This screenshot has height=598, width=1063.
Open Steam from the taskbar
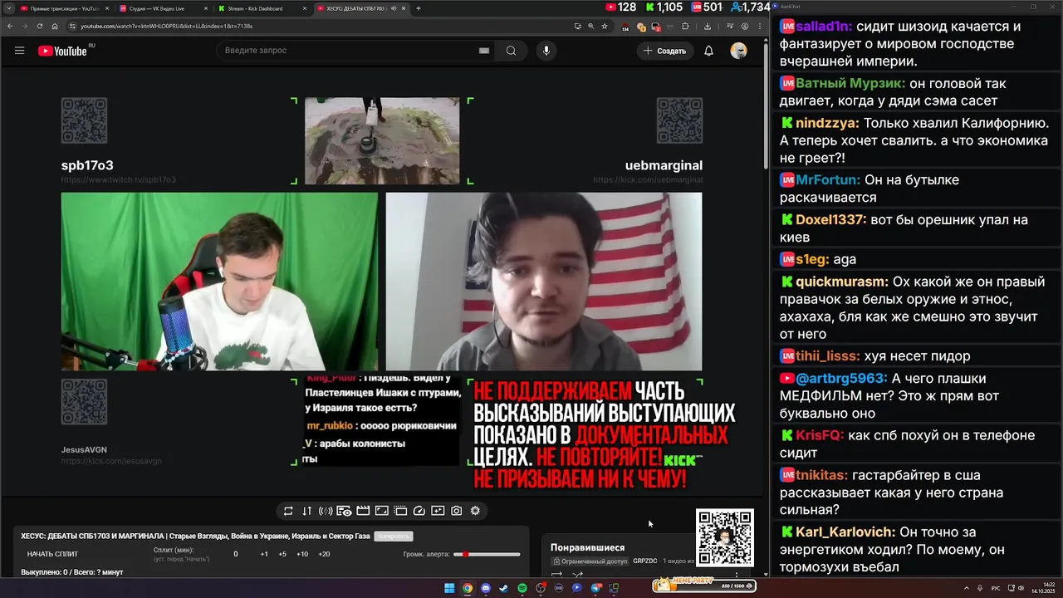point(504,588)
